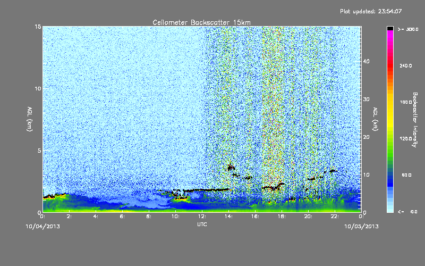Click the 'Plot updated: 23:54:07' timestamp
The width and height of the screenshot is (425, 266).
[371, 11]
